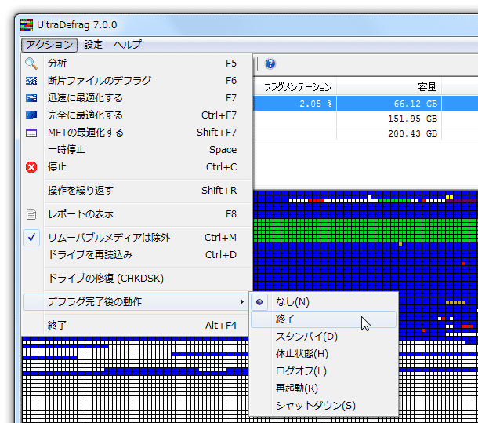Select 終了 in the after-defrag submenu
This screenshot has width=478, height=423.
coord(324,319)
